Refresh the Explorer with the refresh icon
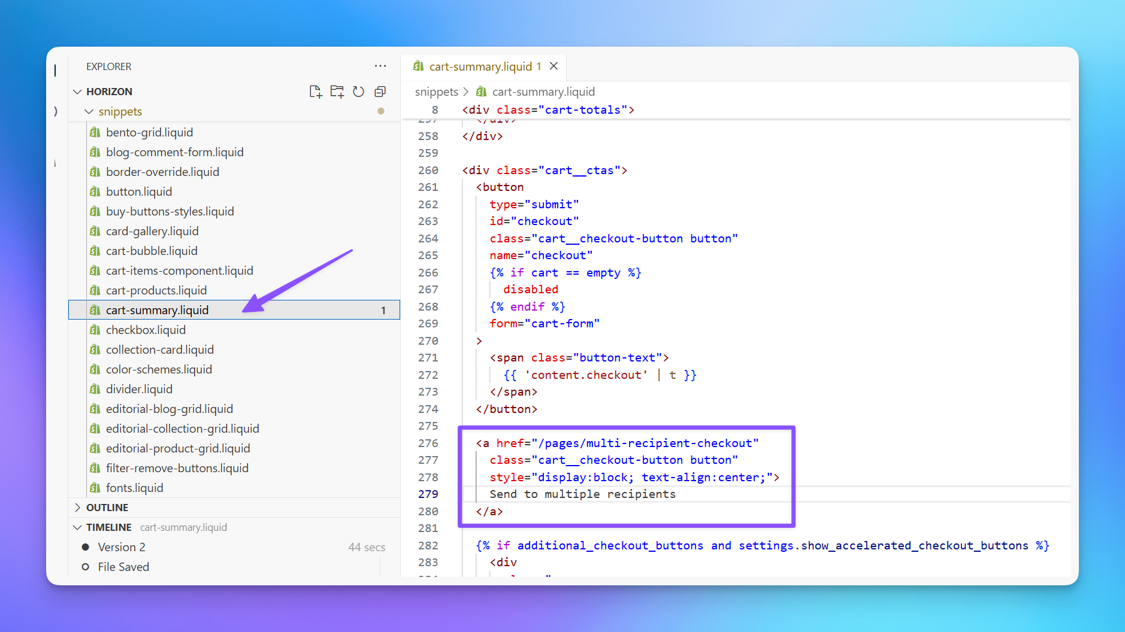 [358, 92]
